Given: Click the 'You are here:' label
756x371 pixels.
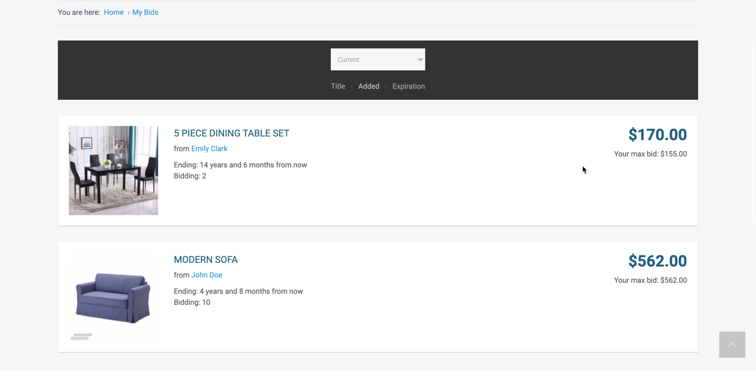Looking at the screenshot, I should 79,12.
